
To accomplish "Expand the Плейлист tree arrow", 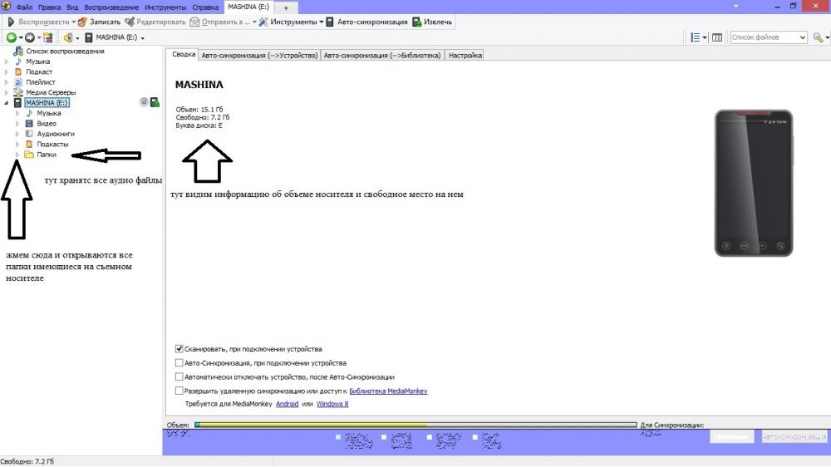I will click(x=7, y=82).
